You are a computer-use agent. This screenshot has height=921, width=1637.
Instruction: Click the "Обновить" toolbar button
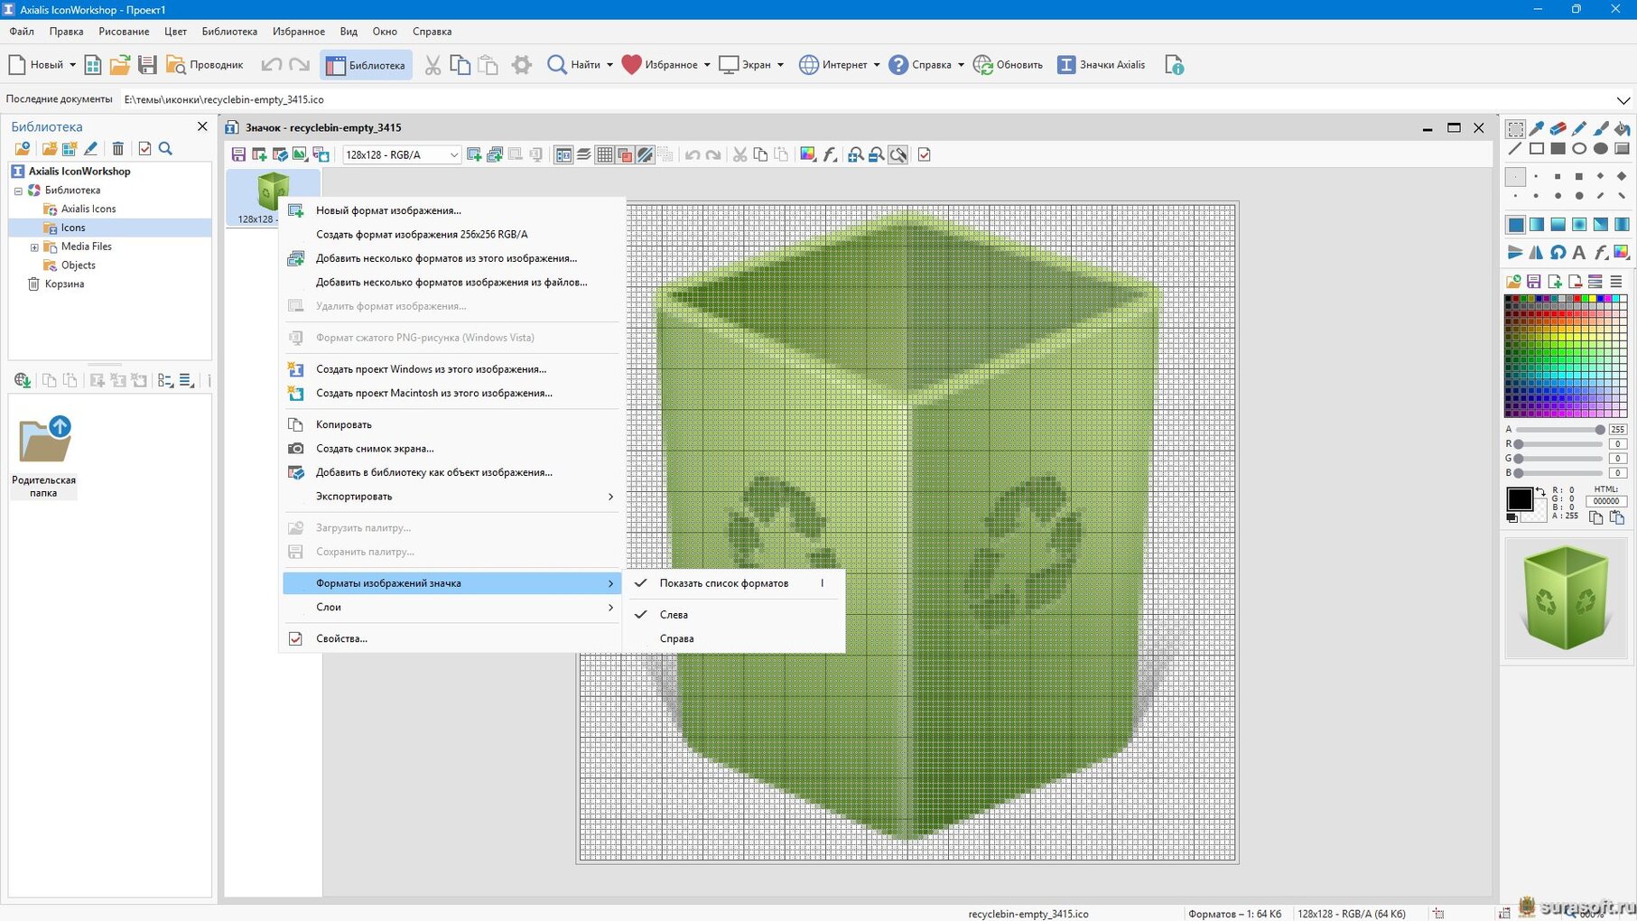1008,65
